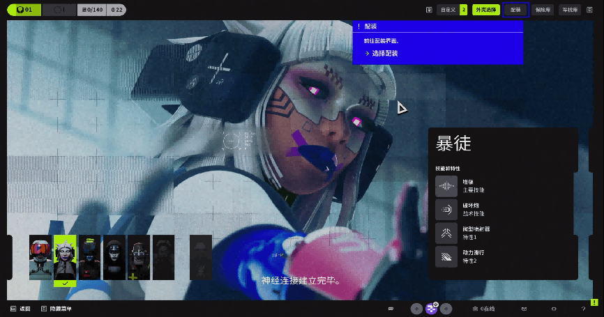The height and width of the screenshot is (317, 604).
Task: Click the 自定义 customize button
Action: [447, 10]
